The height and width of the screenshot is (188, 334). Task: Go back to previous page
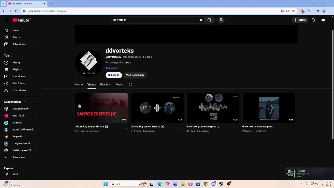click(4, 11)
